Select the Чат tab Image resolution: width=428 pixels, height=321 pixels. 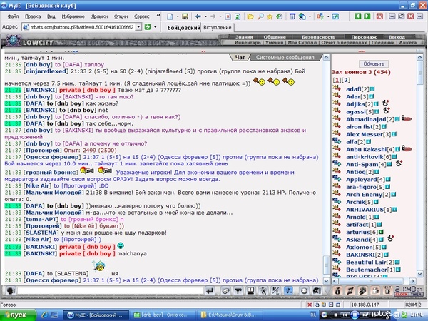pyautogui.click(x=240, y=58)
